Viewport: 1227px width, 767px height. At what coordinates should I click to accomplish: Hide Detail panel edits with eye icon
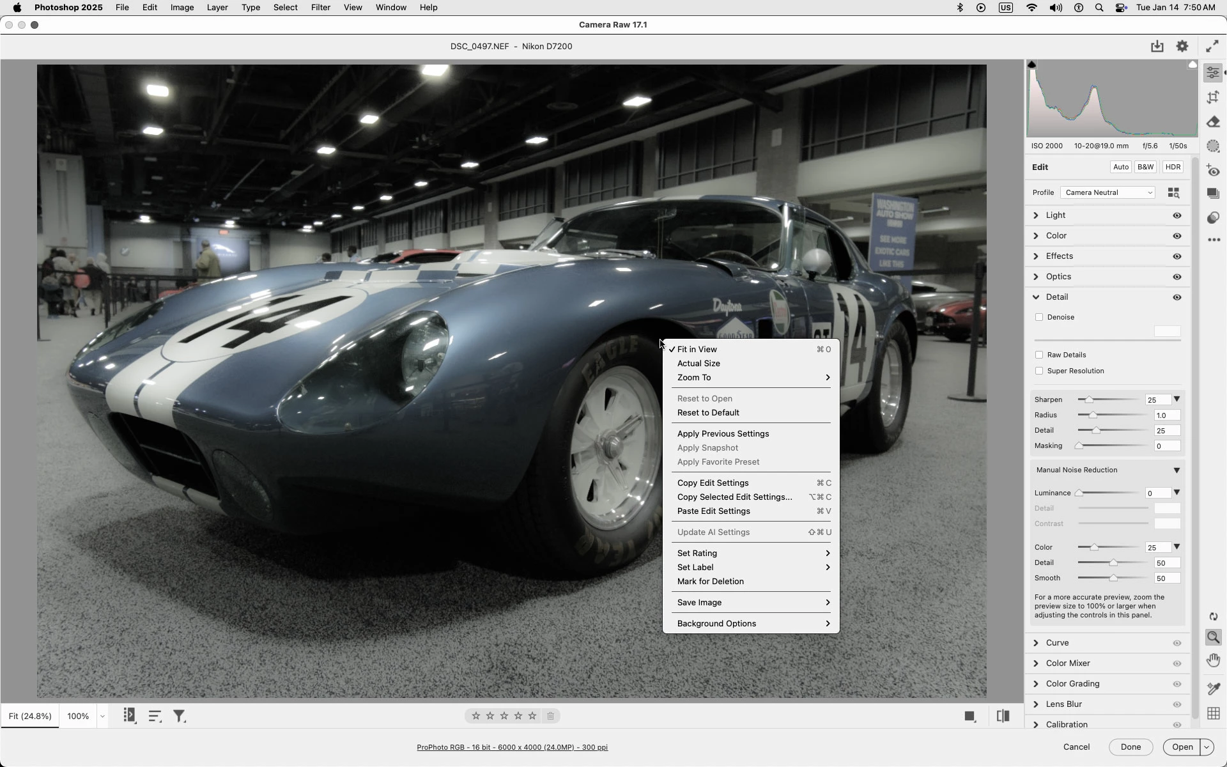[1177, 297]
